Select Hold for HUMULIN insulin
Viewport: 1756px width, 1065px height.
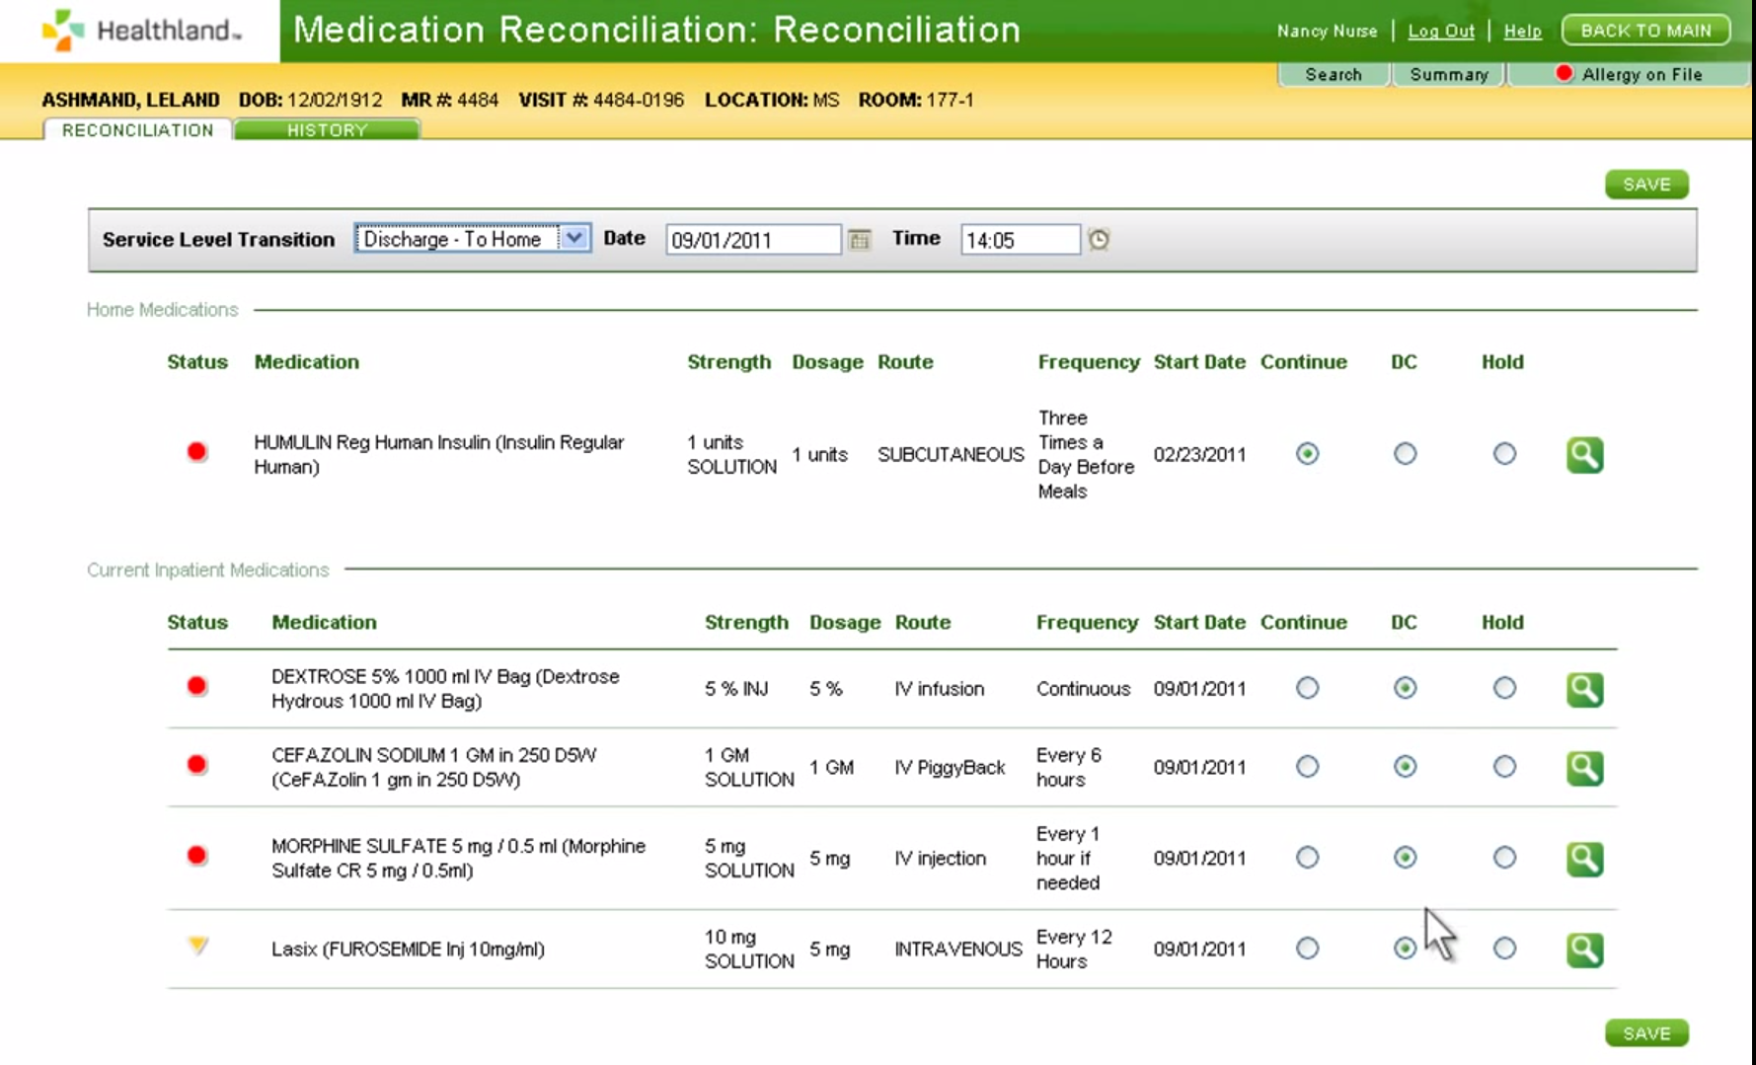point(1504,454)
